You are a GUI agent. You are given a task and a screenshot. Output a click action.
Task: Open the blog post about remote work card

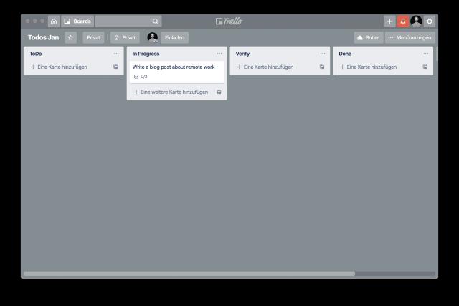click(x=174, y=67)
